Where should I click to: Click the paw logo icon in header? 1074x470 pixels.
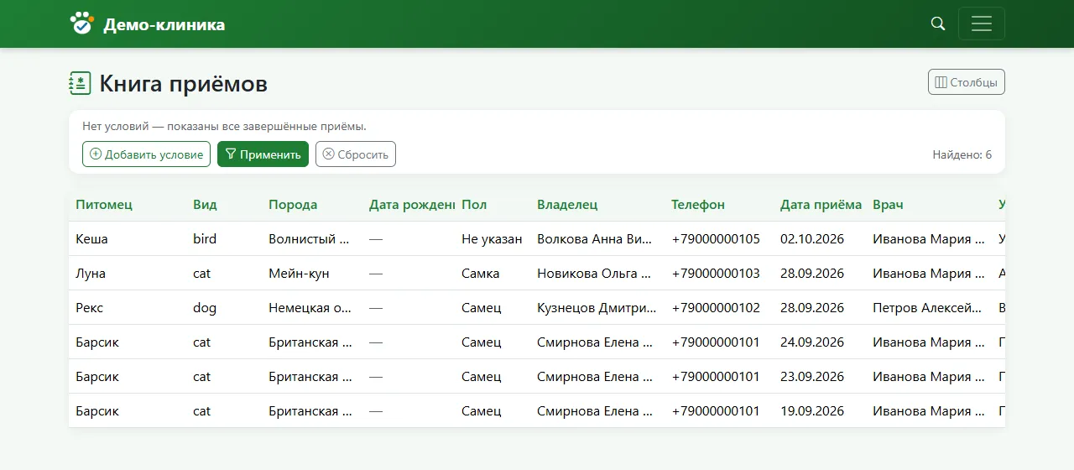(81, 23)
